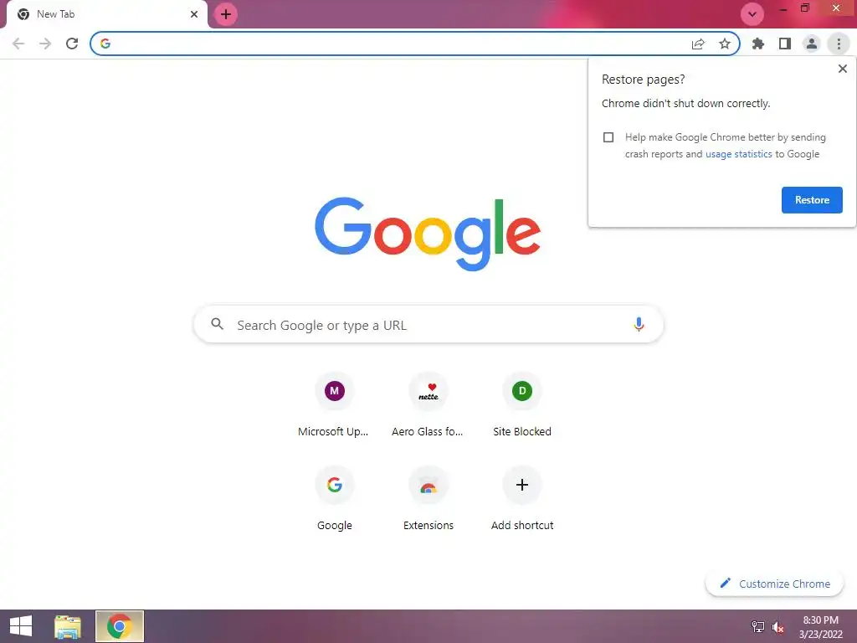Open the Extensions puzzle icon

[758, 44]
